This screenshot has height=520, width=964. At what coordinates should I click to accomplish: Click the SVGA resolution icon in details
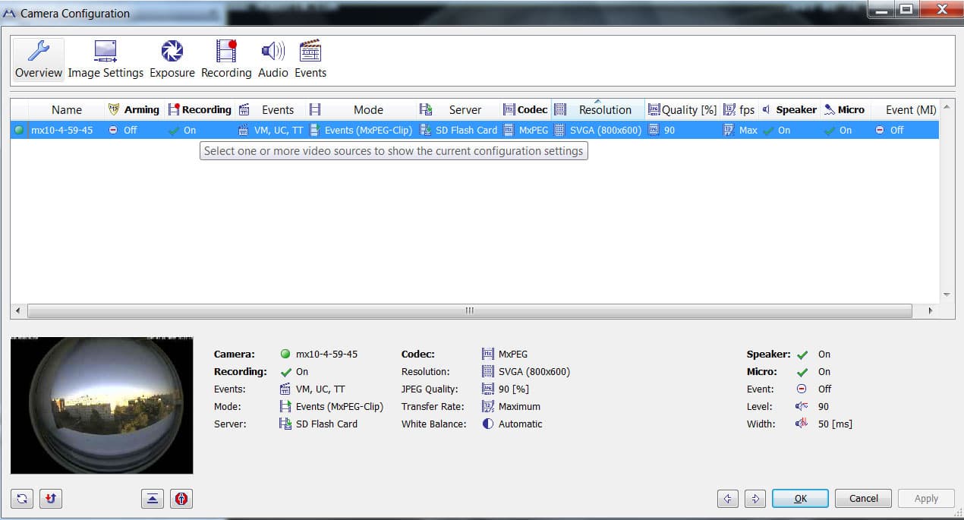(488, 372)
